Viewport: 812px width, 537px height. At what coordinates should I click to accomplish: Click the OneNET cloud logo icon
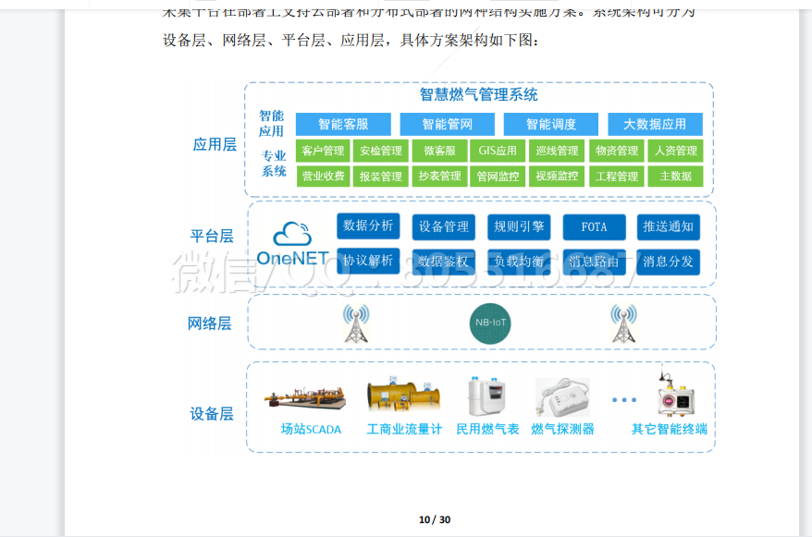point(292,234)
